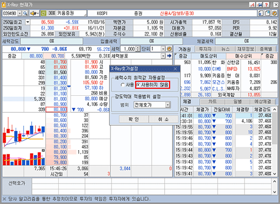
Task: Click the 매수상위 column header
Action: click(243, 56)
